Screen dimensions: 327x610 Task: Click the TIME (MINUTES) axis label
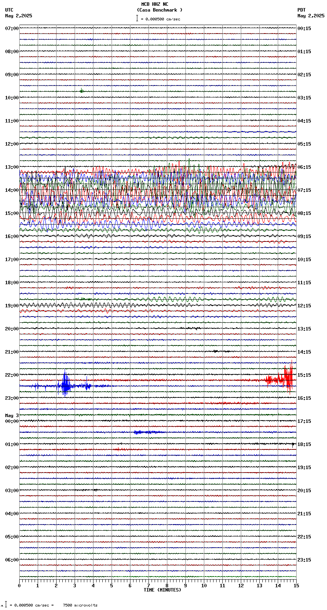click(162, 590)
